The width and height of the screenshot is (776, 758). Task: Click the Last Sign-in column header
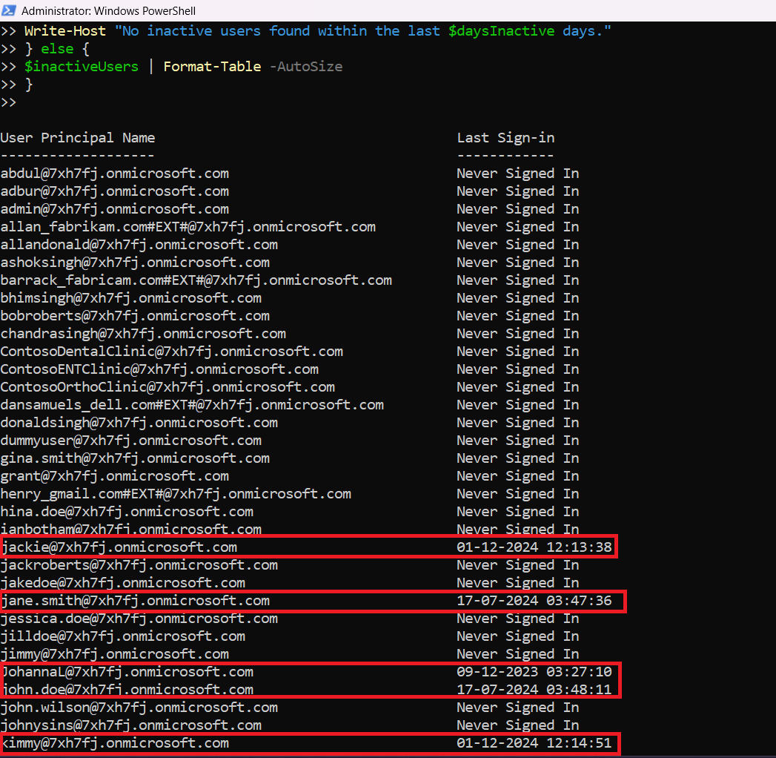click(505, 137)
